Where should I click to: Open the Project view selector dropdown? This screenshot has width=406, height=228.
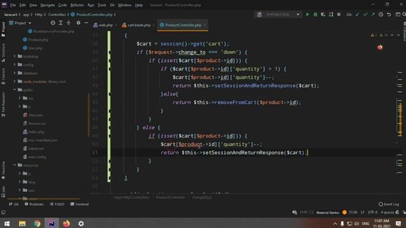[x=20, y=23]
